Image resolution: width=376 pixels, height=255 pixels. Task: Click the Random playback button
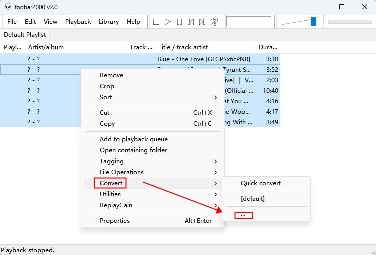[214, 22]
